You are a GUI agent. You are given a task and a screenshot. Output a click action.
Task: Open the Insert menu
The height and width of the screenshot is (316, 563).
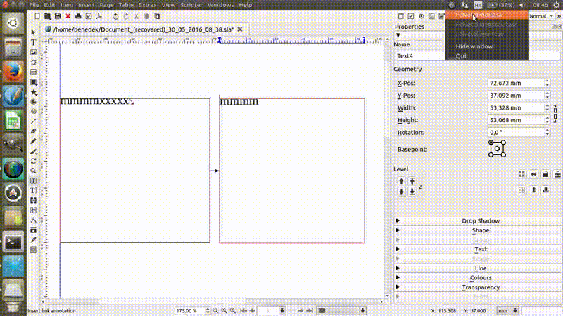click(x=86, y=5)
